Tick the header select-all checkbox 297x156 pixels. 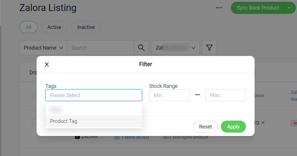click(34, 96)
